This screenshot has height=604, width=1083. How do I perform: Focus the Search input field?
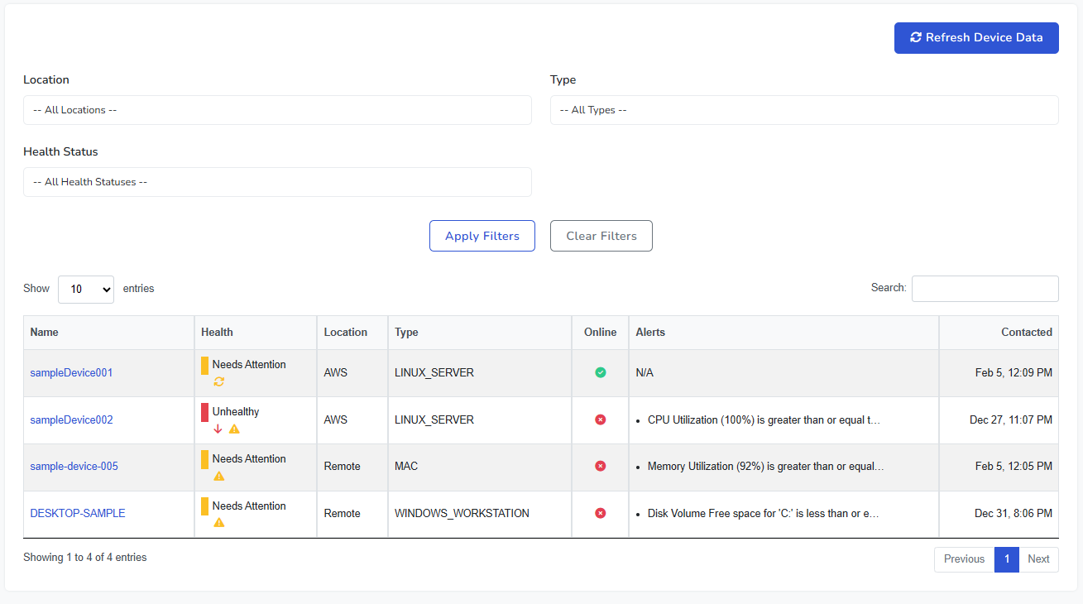click(985, 289)
